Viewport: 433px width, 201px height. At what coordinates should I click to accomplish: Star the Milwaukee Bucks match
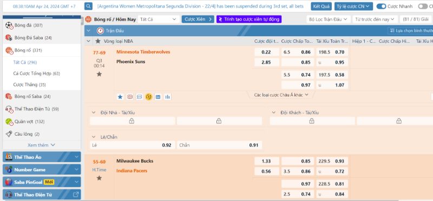pyautogui.click(x=99, y=178)
